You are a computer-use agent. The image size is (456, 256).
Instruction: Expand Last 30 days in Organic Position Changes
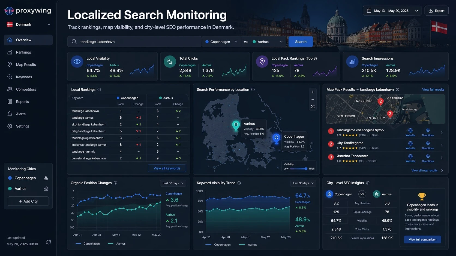(x=173, y=183)
